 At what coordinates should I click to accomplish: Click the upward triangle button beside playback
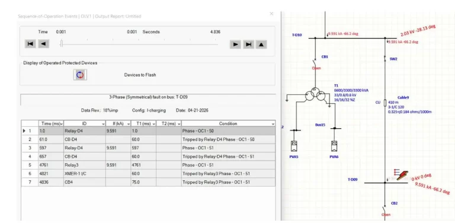(261, 44)
